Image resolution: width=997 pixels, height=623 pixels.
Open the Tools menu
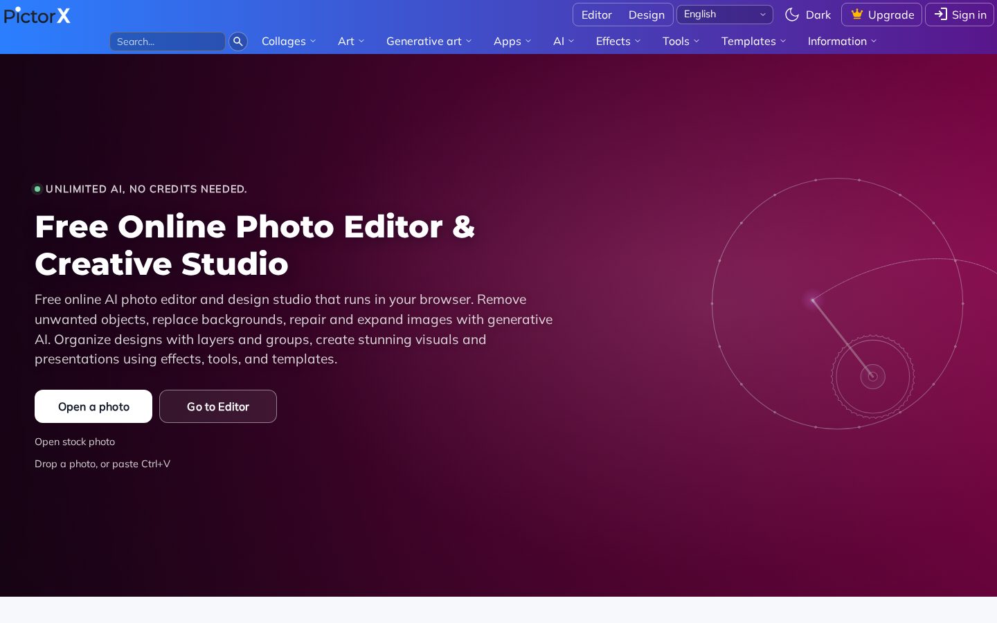pyautogui.click(x=681, y=42)
